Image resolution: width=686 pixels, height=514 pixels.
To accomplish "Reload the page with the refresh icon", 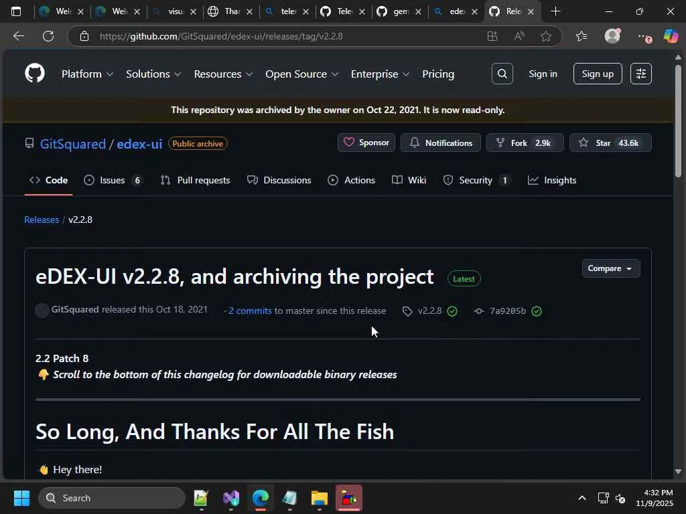I will point(48,36).
